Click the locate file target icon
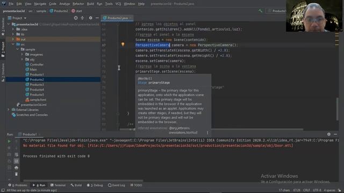344x193 pixels. pyautogui.click(x=76, y=18)
